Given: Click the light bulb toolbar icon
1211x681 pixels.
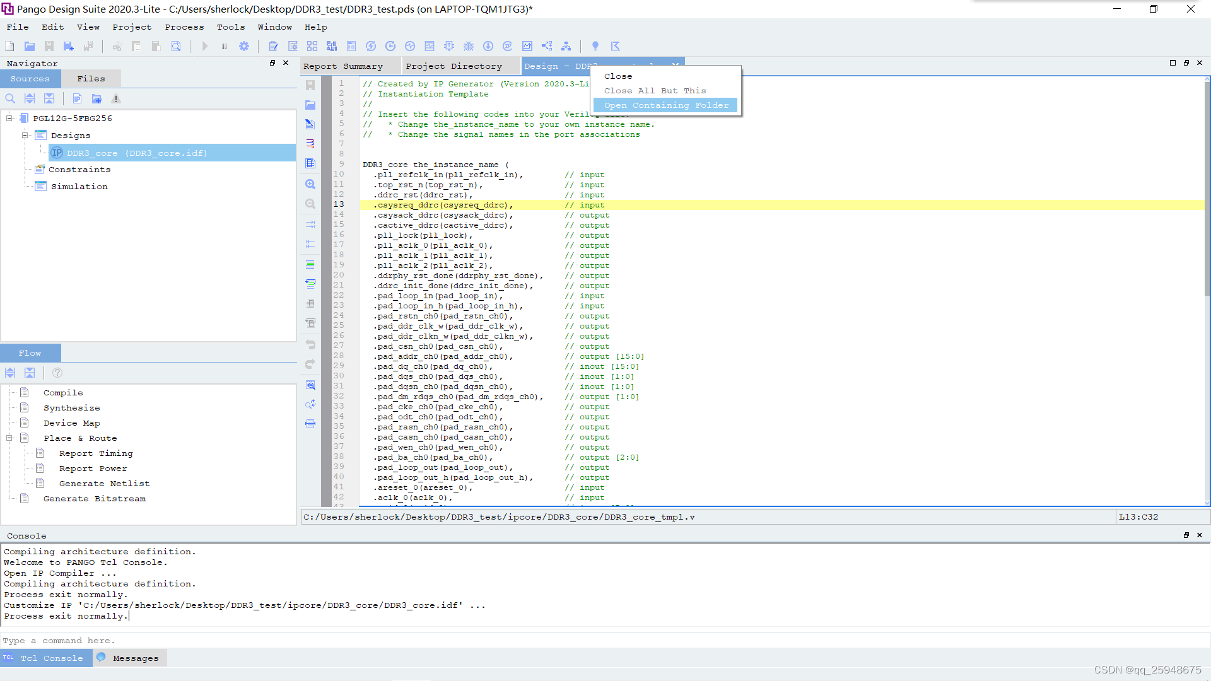Looking at the screenshot, I should [x=595, y=46].
